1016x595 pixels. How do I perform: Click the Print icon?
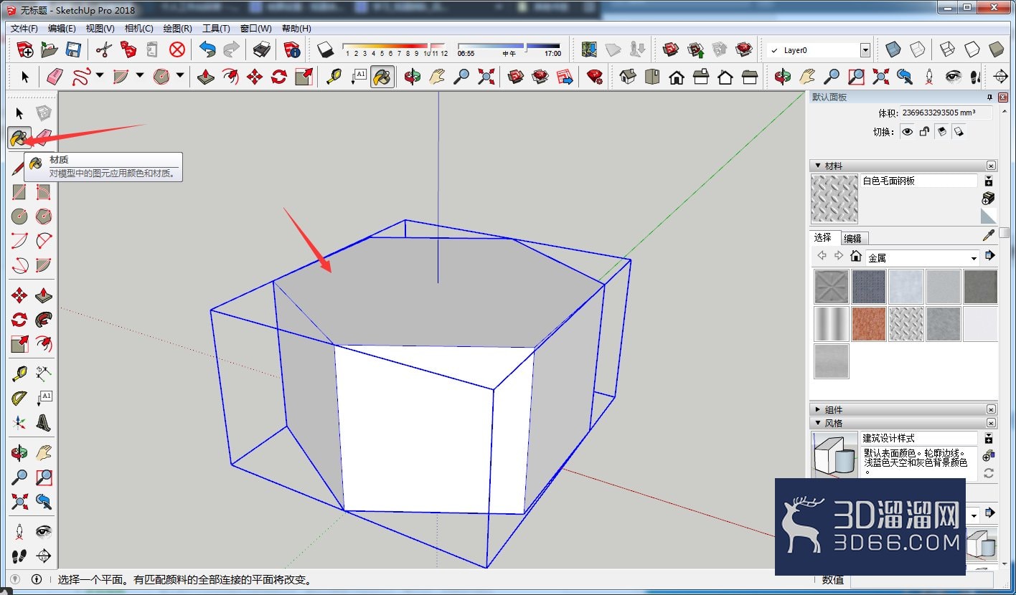(262, 49)
